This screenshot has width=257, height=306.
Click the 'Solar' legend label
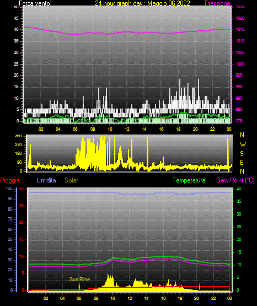coord(71,180)
